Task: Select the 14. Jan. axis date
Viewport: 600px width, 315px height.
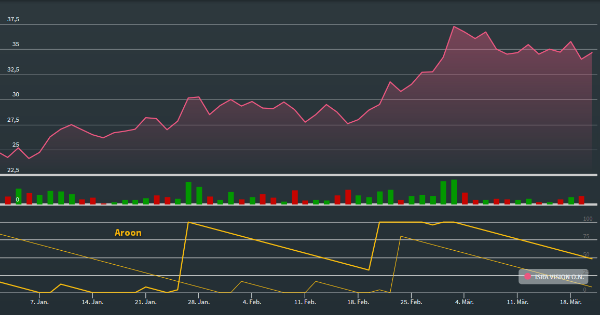Action: [x=91, y=302]
